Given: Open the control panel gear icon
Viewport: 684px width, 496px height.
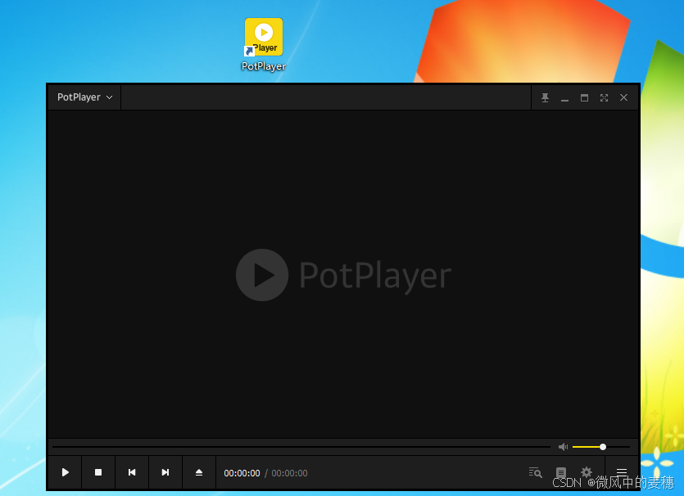Looking at the screenshot, I should [x=587, y=472].
